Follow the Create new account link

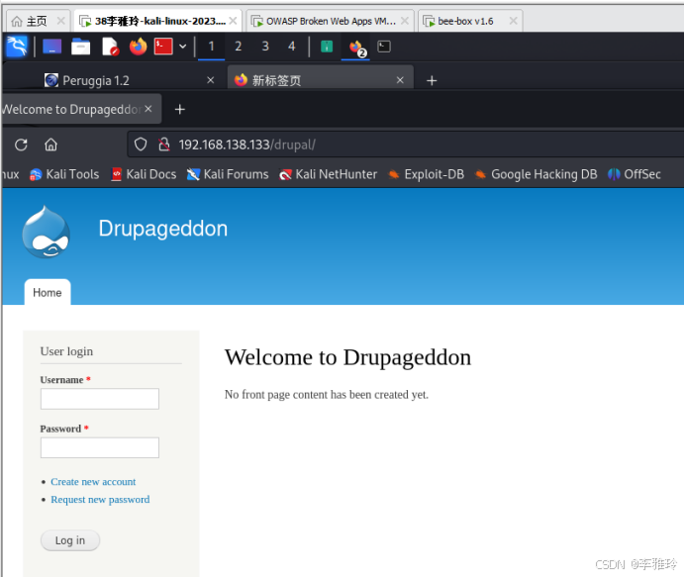pyautogui.click(x=93, y=481)
